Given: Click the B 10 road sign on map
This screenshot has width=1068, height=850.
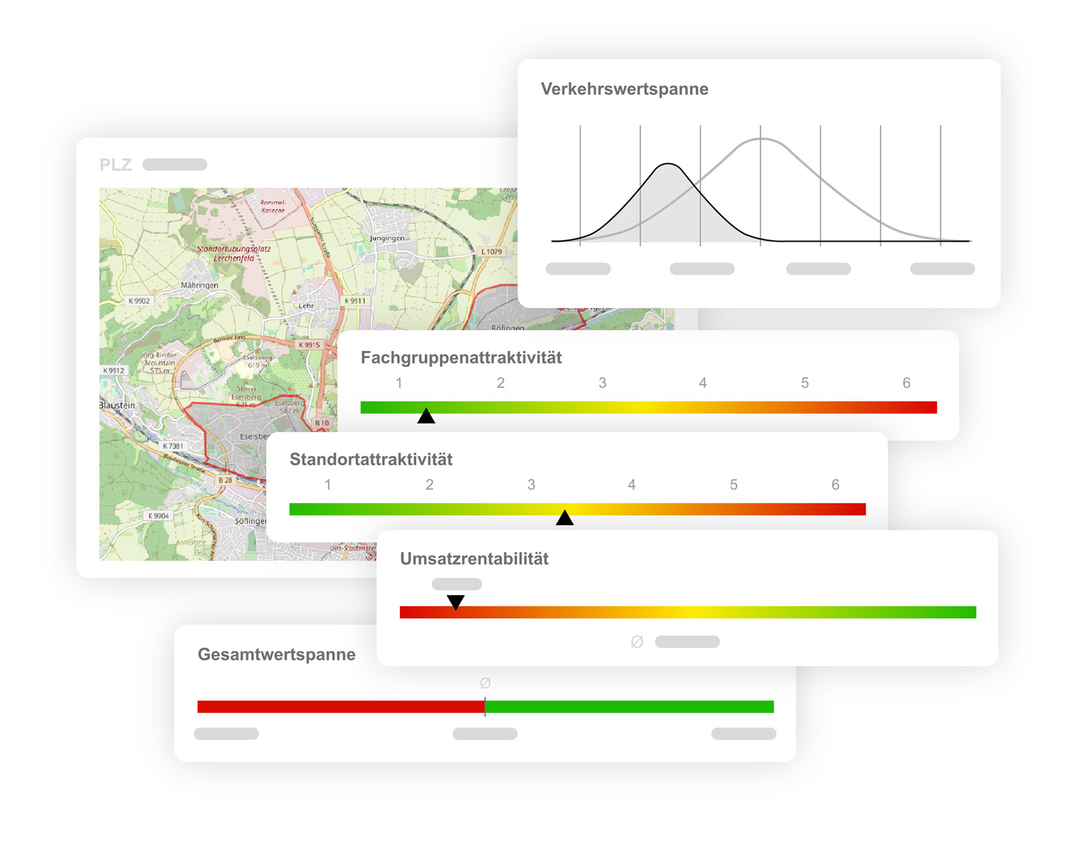Looking at the screenshot, I should tap(322, 423).
